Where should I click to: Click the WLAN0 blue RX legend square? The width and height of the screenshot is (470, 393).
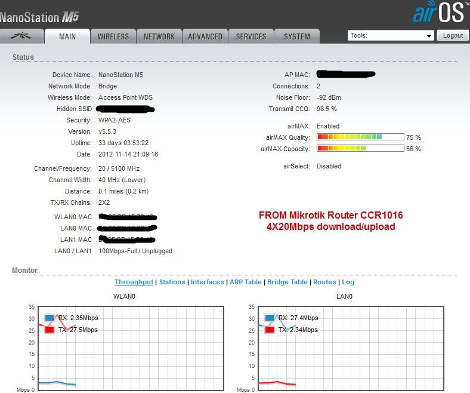pyautogui.click(x=50, y=318)
